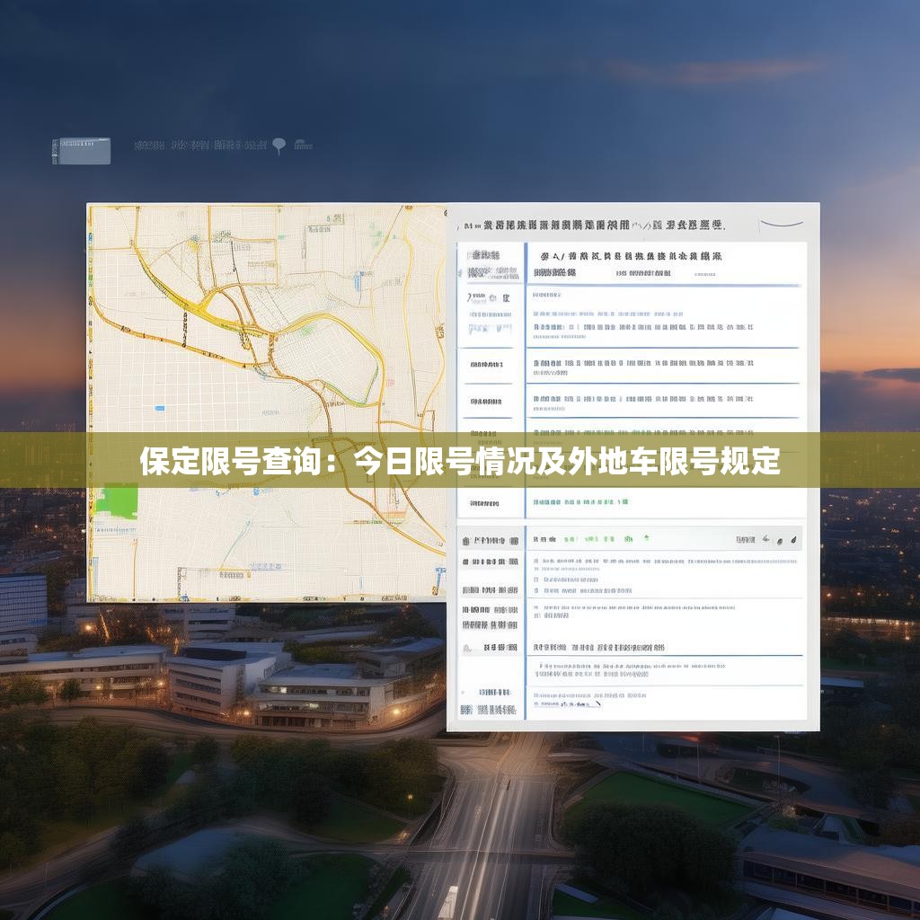Click the small building icon beside the pin
Screen dimensions: 920x920
pos(303,144)
